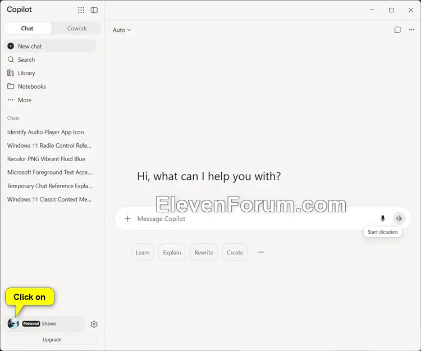Open the top-right more options ellipsis
The width and height of the screenshot is (421, 351).
tap(411, 30)
